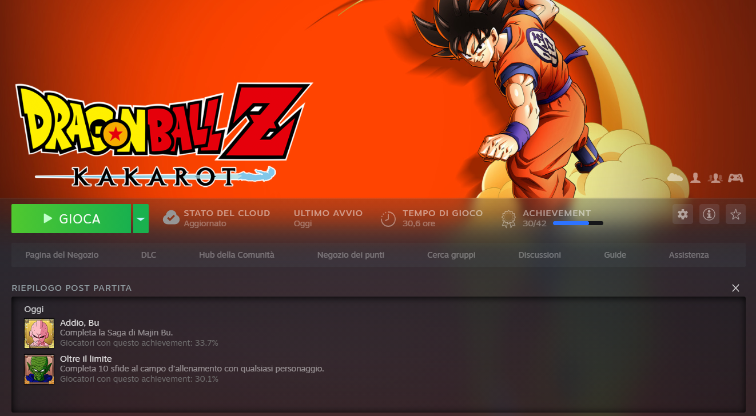The width and height of the screenshot is (756, 416).
Task: Open the Assistenza tab
Action: click(x=689, y=255)
